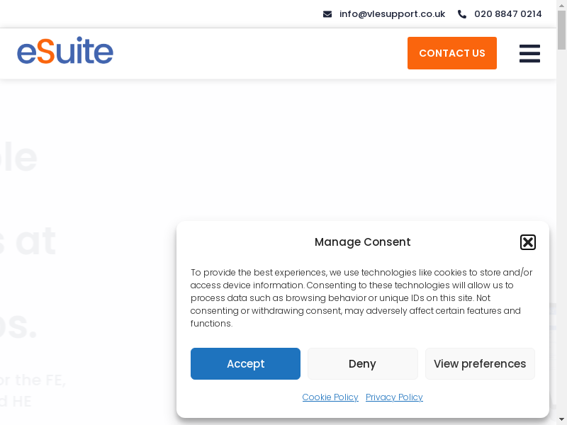Click the scrollbar up arrow
This screenshot has width=567, height=425.
tap(562, 5)
